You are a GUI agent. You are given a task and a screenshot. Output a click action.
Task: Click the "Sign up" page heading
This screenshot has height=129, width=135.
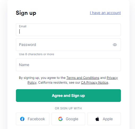[x=26, y=13]
